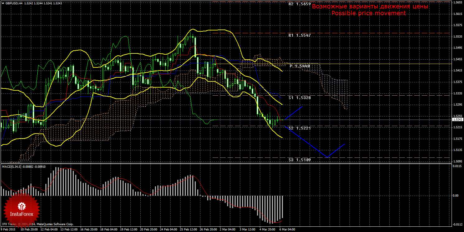
Task: Click the '25 Feb 12:00' time axis label
Action: click(188, 230)
